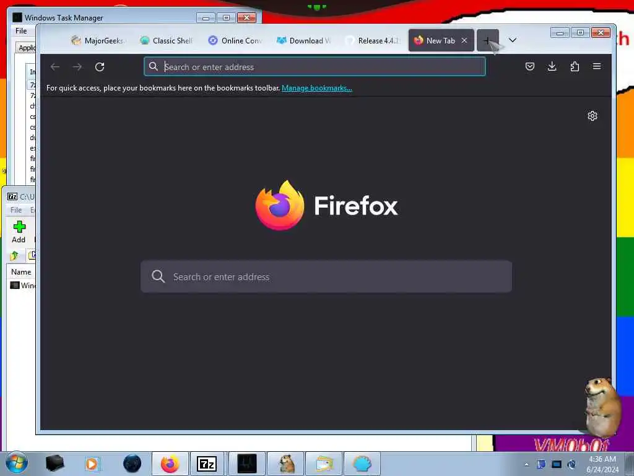Screen dimensions: 634x476
Task: Click the Classic Shell seashell taskbar icon
Action: tap(362, 464)
